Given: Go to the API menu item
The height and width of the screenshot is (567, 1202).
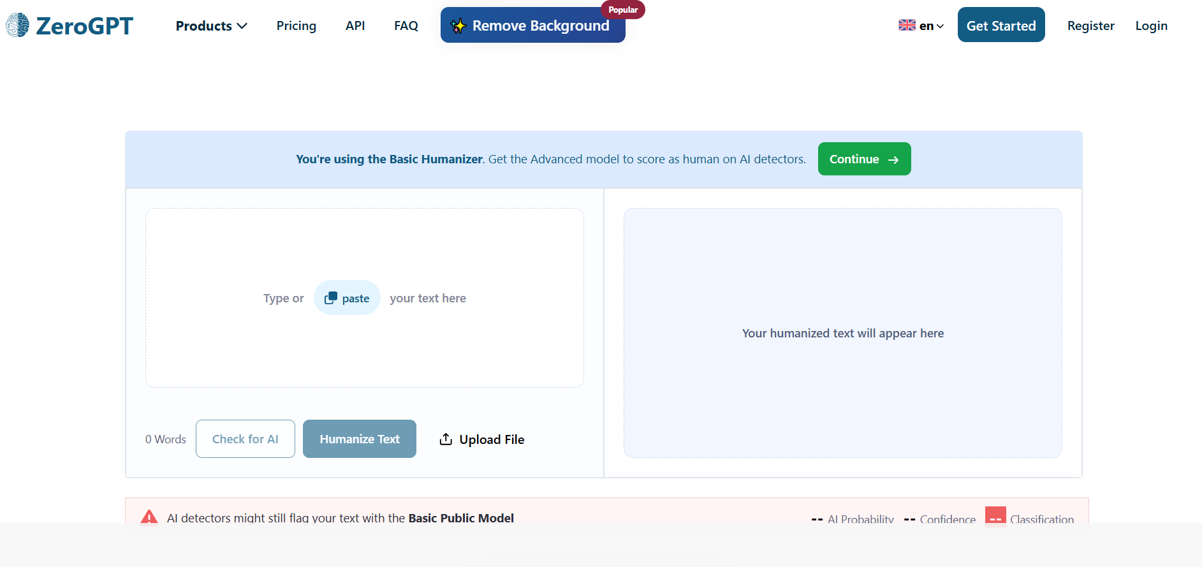Looking at the screenshot, I should coord(355,26).
